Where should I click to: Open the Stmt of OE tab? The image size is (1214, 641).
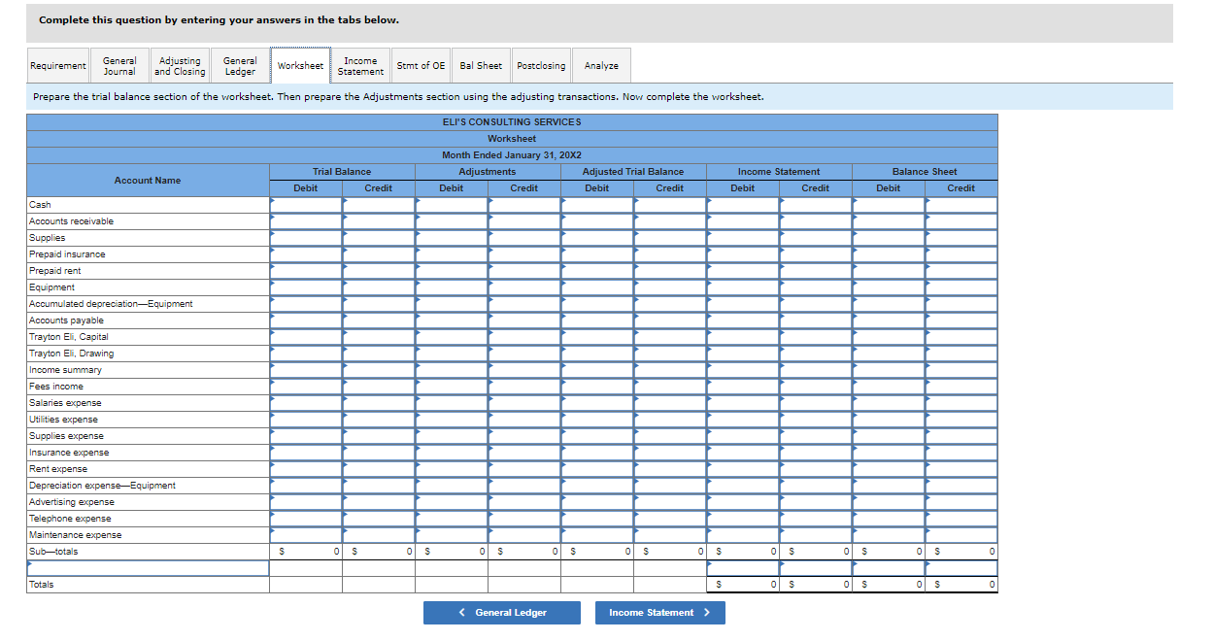click(x=421, y=66)
